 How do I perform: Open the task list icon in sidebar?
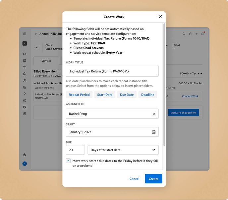point(25,67)
